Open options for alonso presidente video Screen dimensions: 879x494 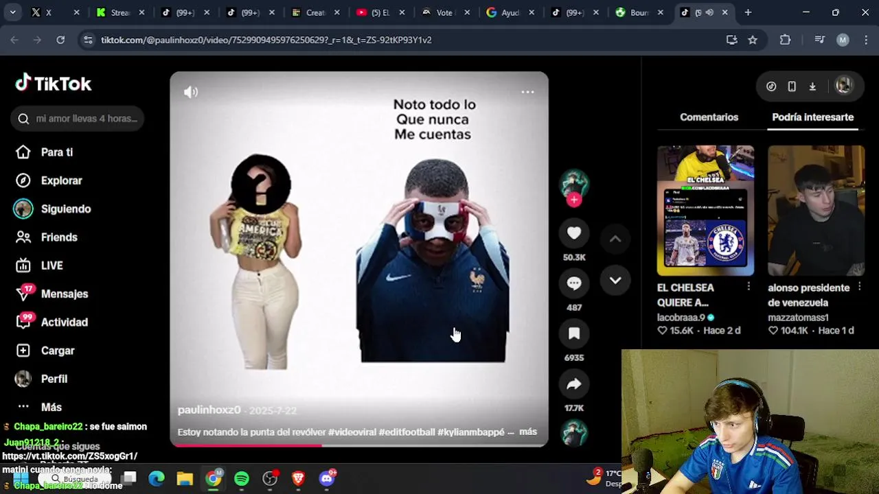(859, 287)
